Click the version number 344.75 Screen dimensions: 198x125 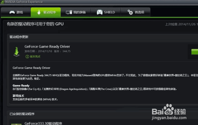(66, 51)
